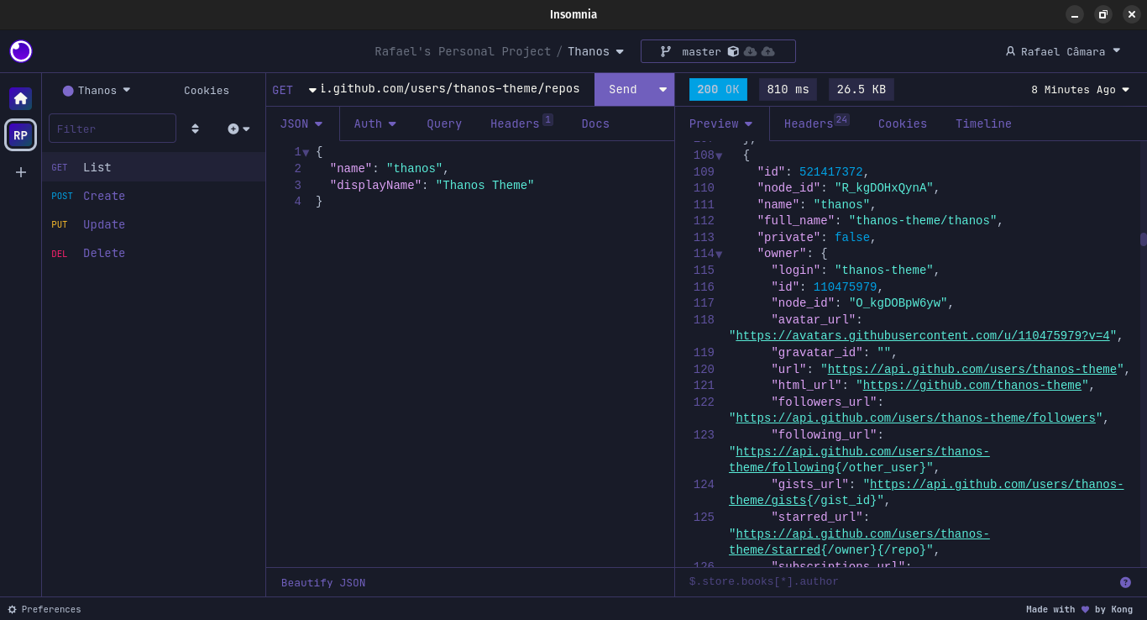Collapse response object at line 108

pyautogui.click(x=719, y=156)
